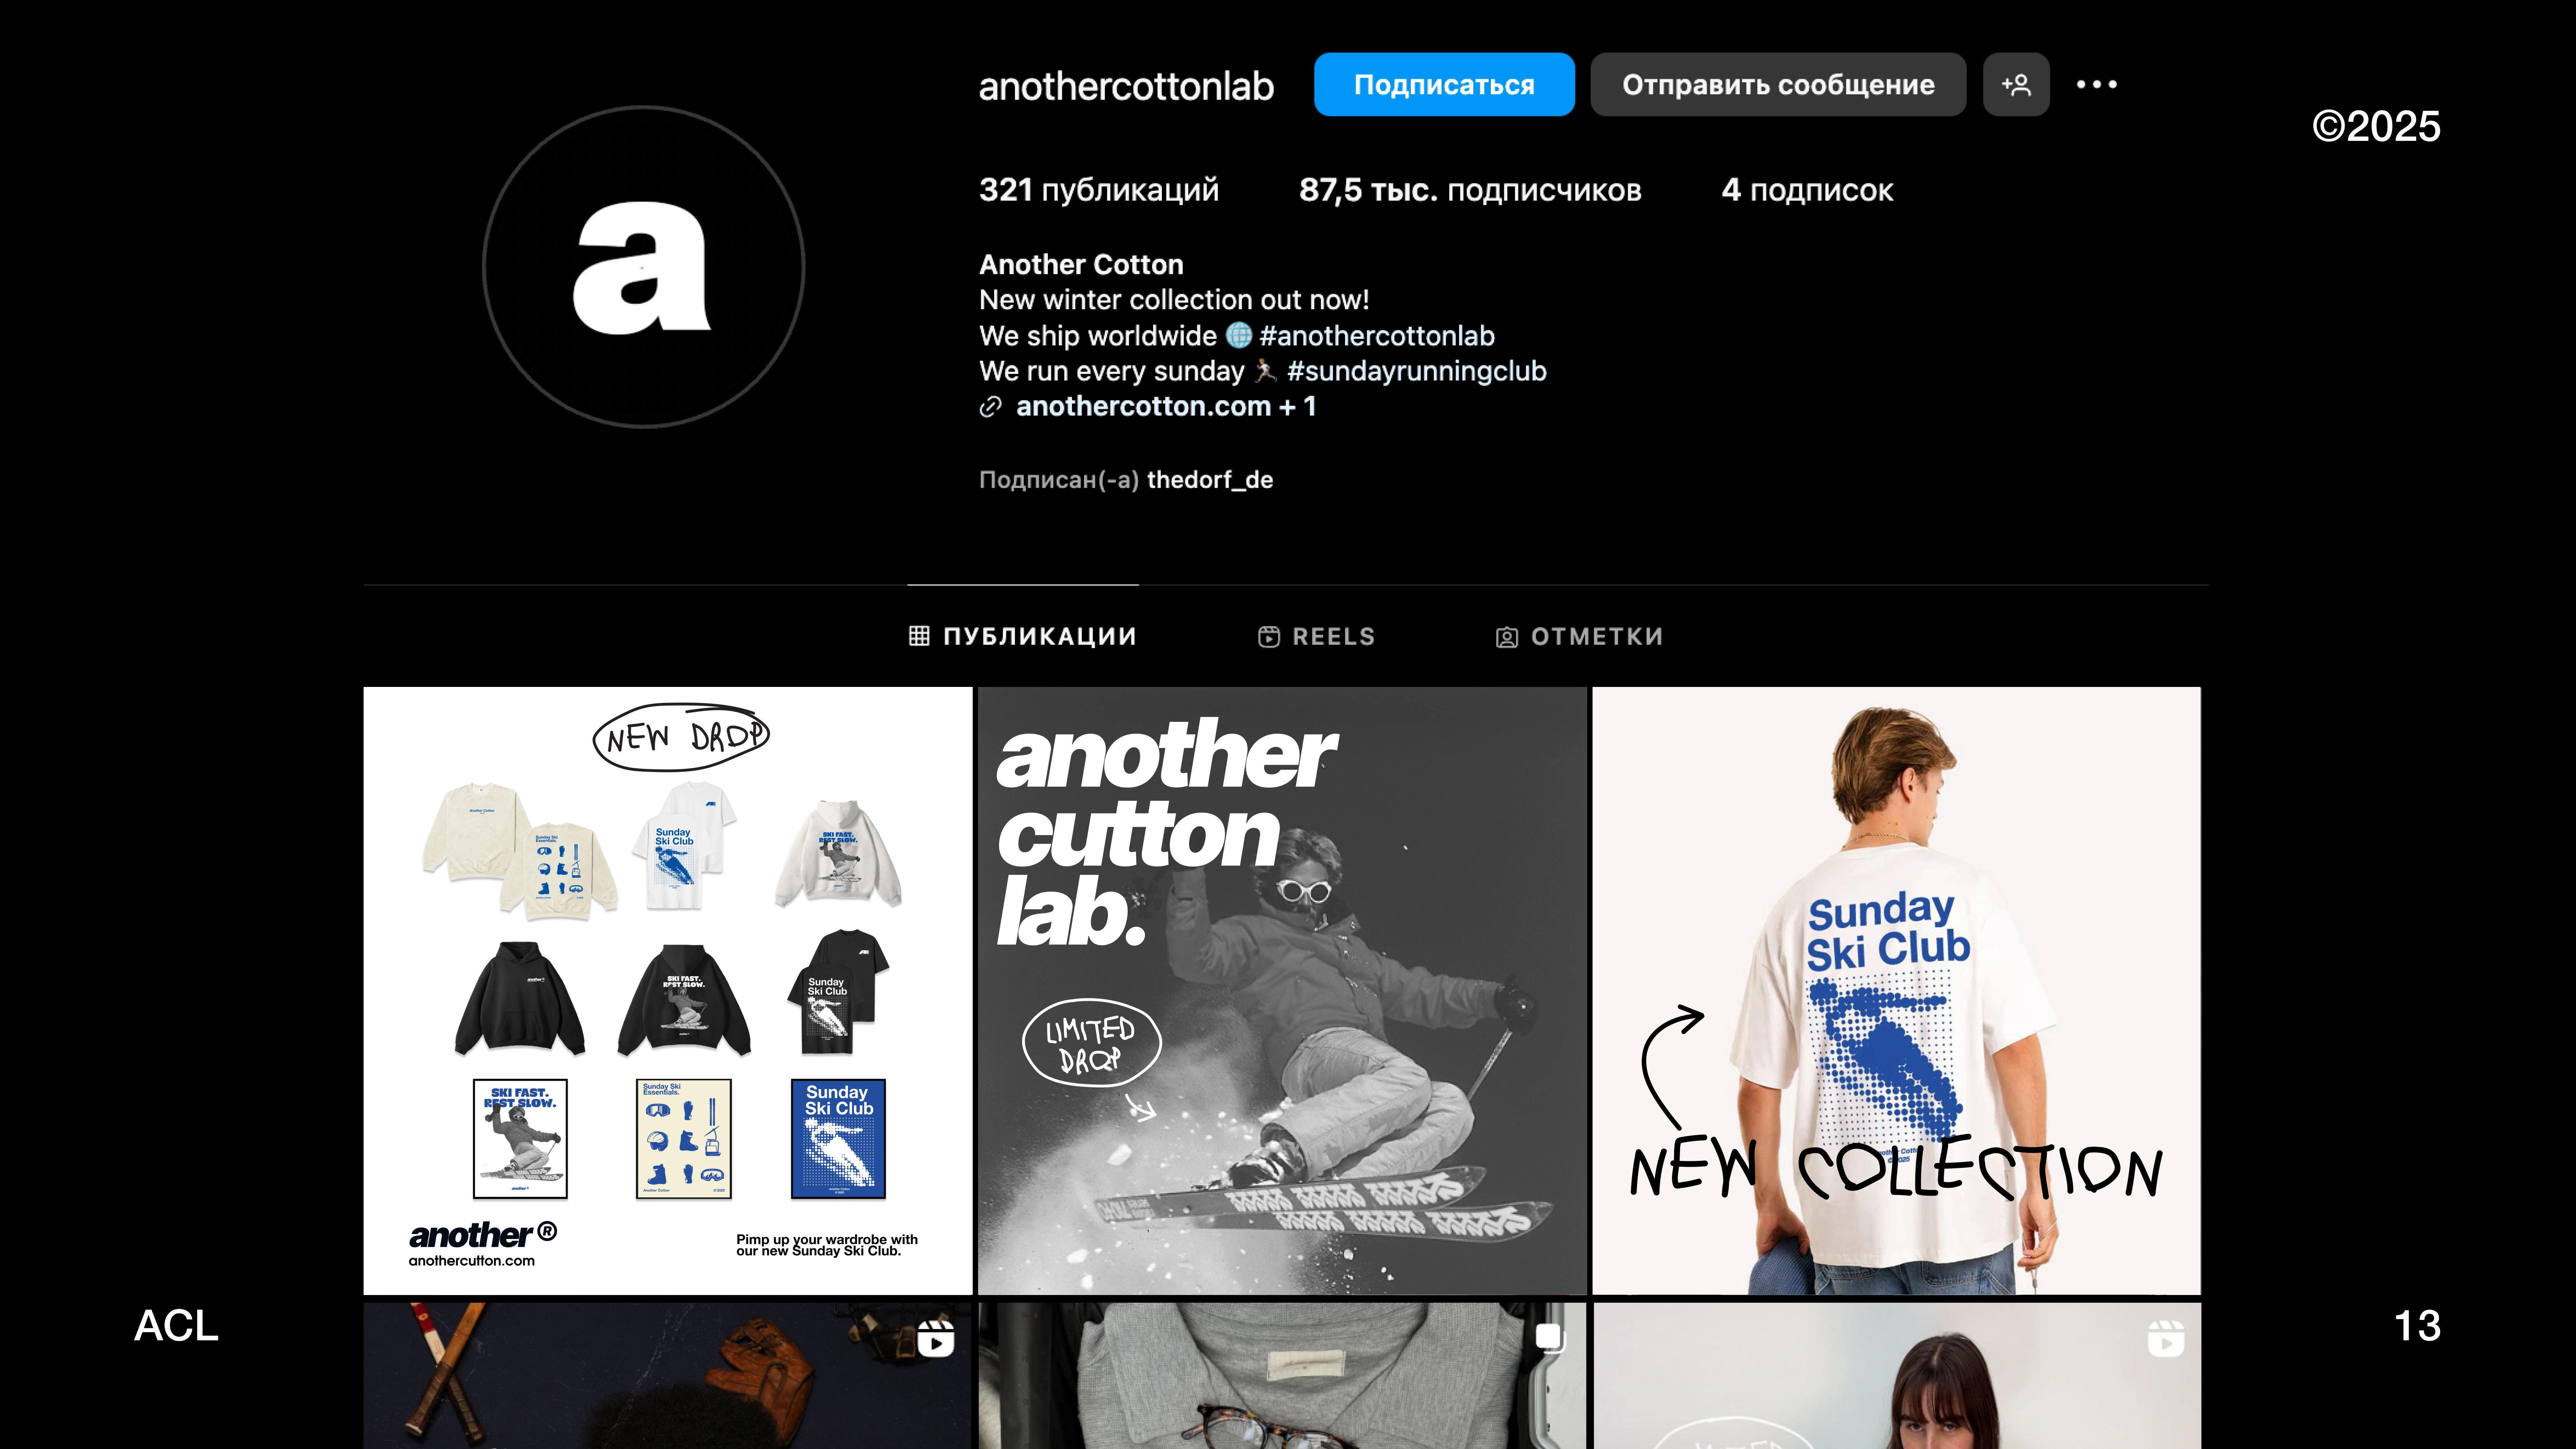2576x1449 pixels.
Task: Click the suggested accounts person-plus icon
Action: 2016,85
